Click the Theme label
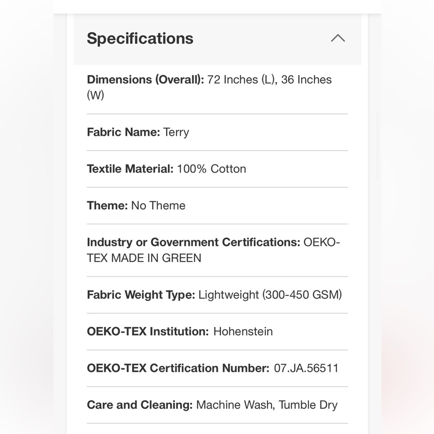This screenshot has height=434, width=434. 107,206
